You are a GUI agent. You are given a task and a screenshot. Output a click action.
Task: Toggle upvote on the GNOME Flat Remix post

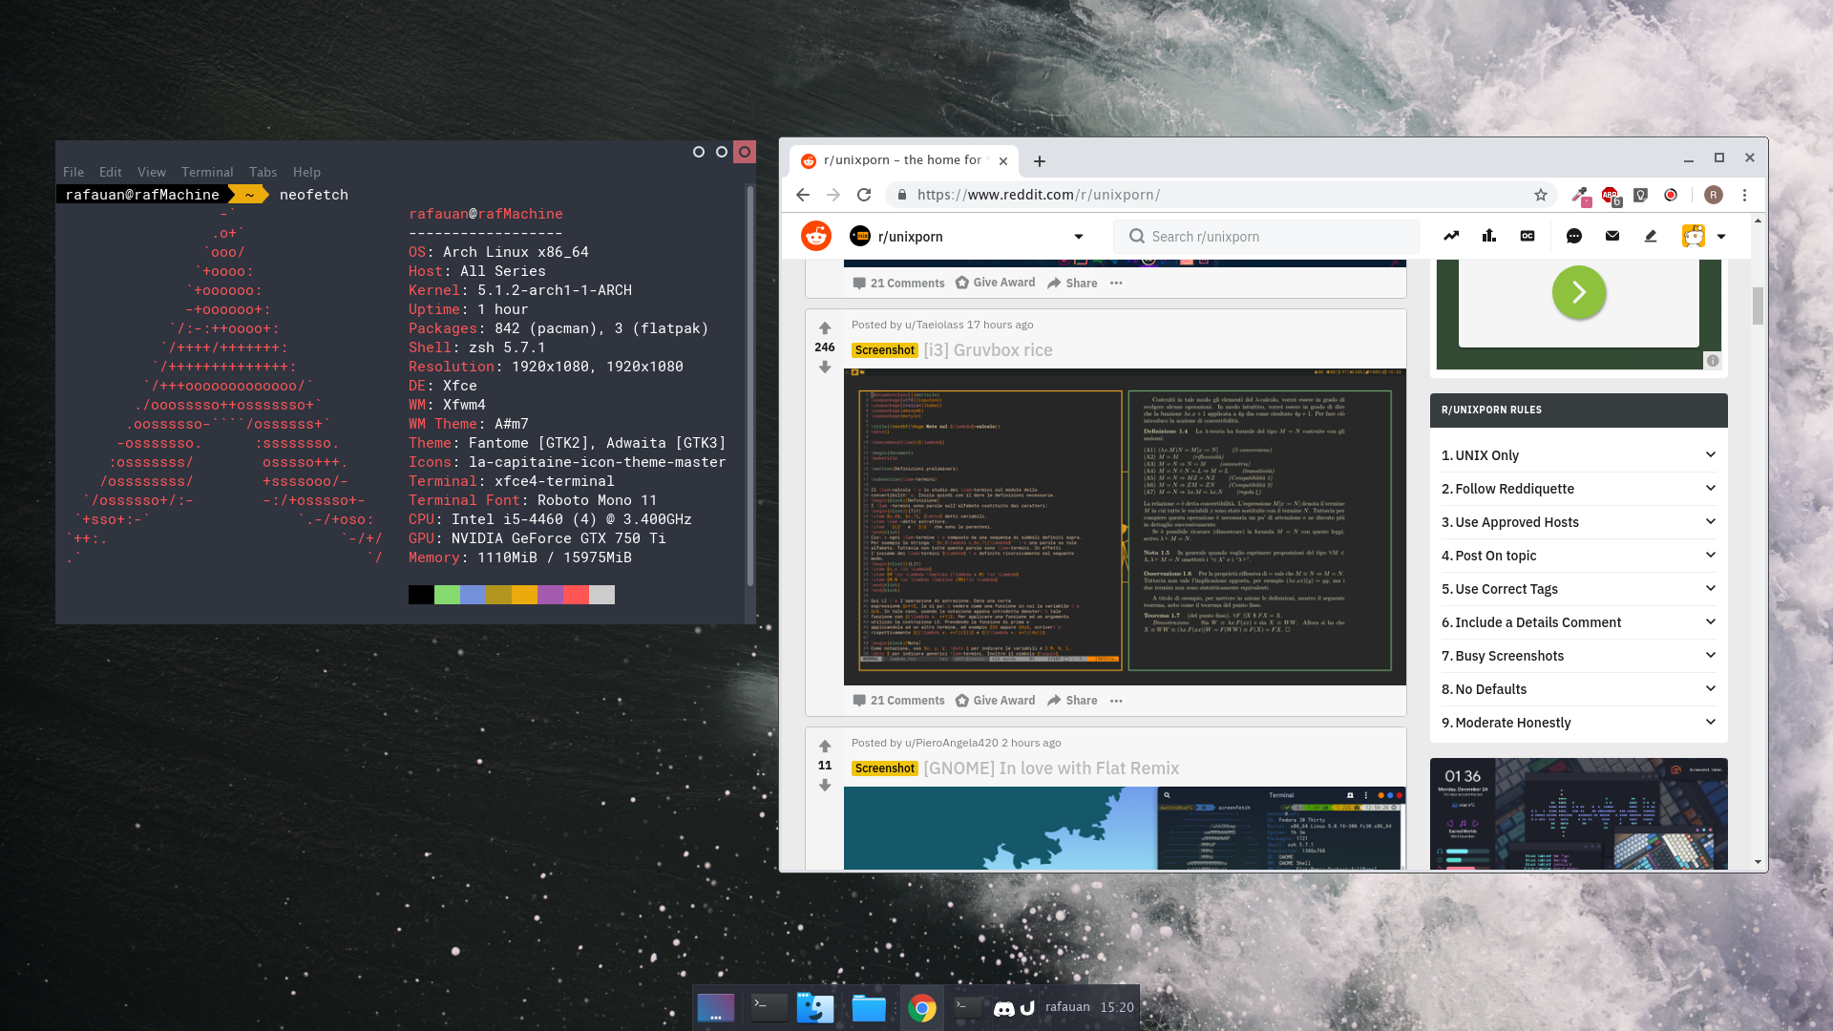pos(825,746)
